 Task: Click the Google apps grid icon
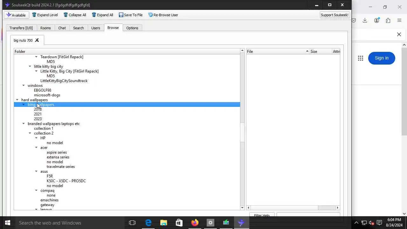(360, 58)
